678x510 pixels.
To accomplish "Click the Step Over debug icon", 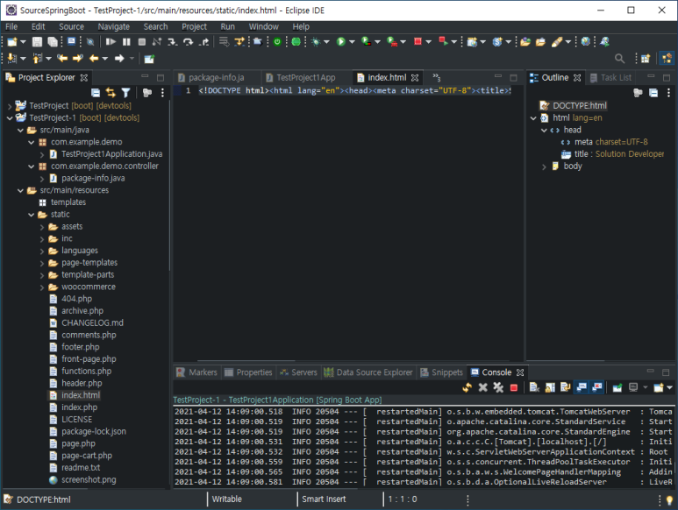I will pyautogui.click(x=188, y=42).
